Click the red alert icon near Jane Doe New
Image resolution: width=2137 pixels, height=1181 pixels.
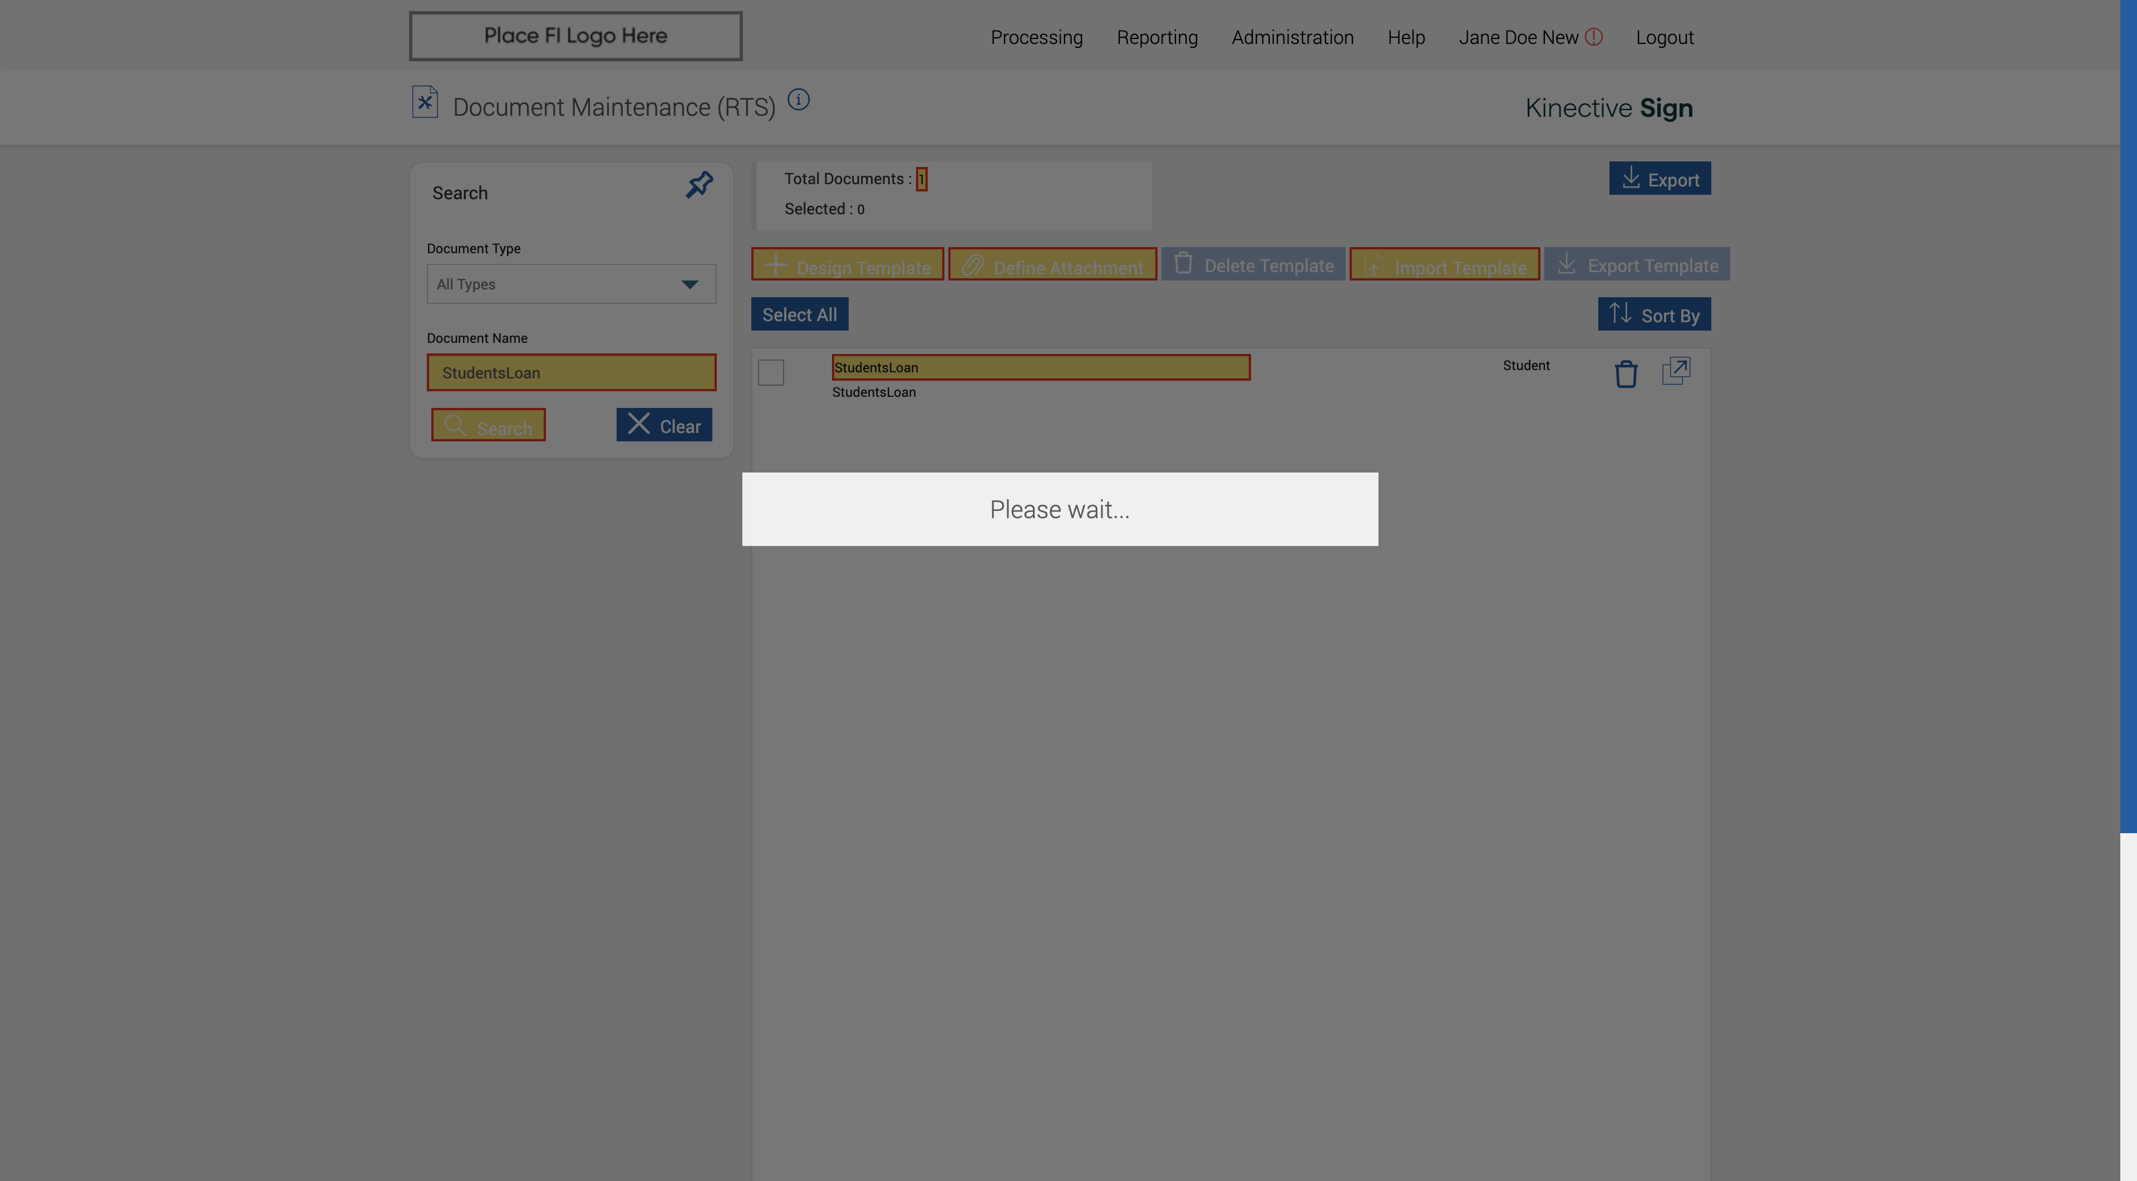(1594, 37)
